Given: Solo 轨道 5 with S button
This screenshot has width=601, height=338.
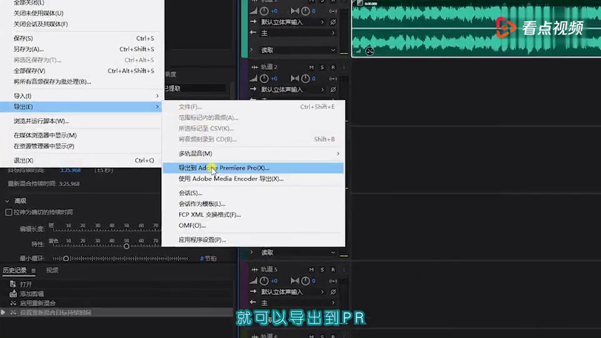Looking at the screenshot, I should [322, 270].
